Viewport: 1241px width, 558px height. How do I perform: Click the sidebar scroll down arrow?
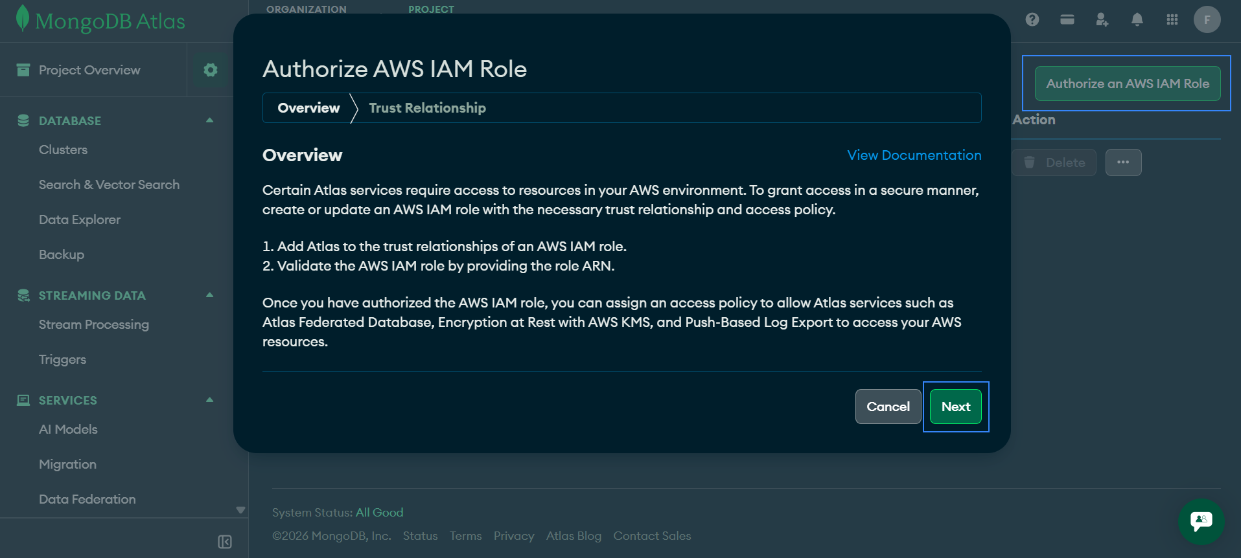click(240, 510)
